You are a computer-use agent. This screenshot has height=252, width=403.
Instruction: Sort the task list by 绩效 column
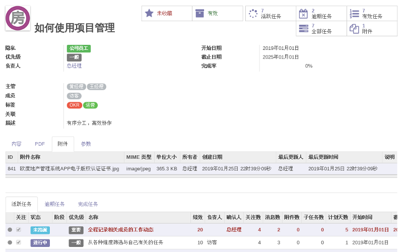(197, 217)
